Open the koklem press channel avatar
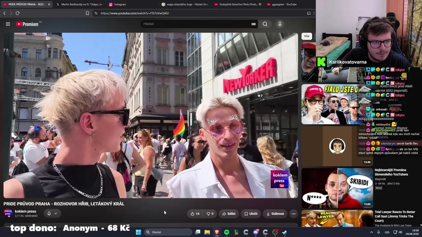The image size is (422, 237). [8, 213]
